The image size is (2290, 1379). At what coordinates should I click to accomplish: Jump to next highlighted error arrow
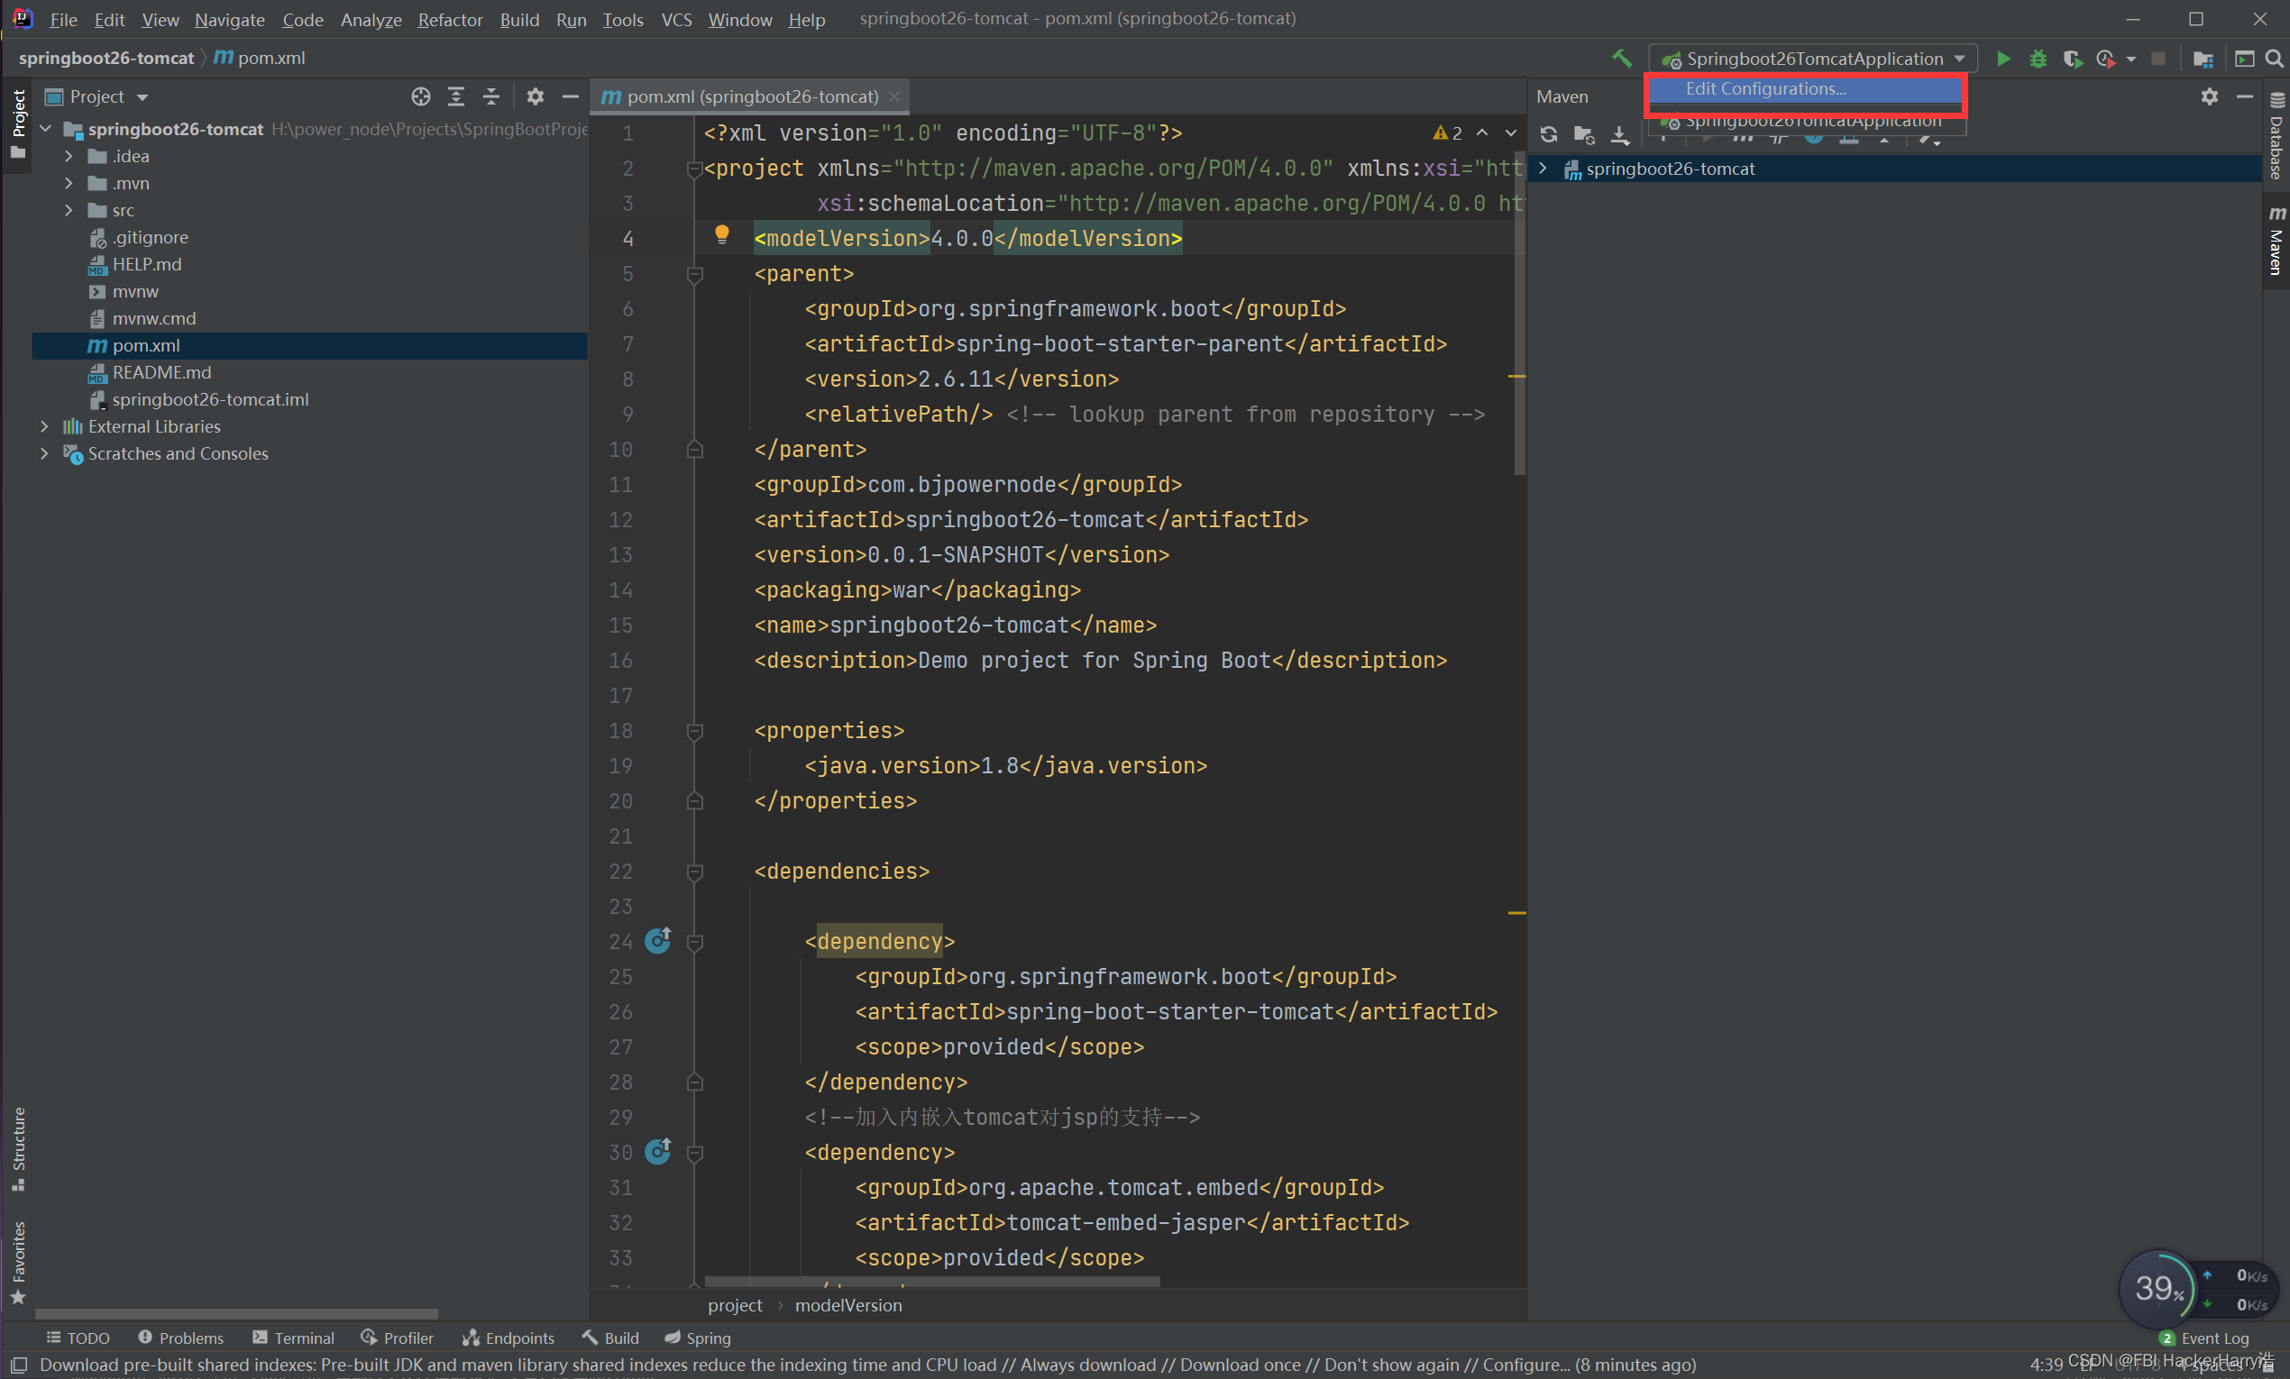pyautogui.click(x=1511, y=132)
